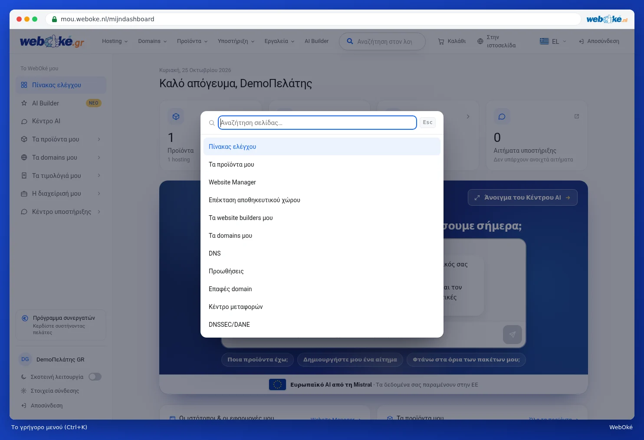This screenshot has height=440, width=644.
Task: Click the DG avatar in sidebar
Action: coord(25,359)
